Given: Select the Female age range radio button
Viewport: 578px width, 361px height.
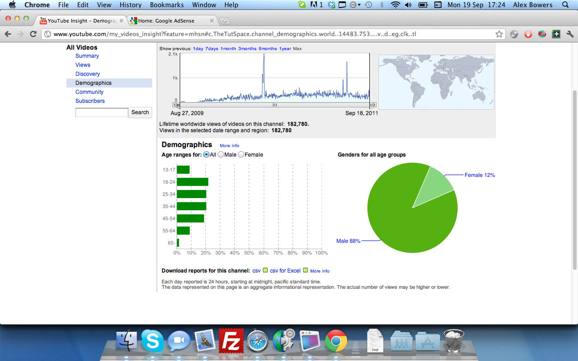Looking at the screenshot, I should point(241,155).
